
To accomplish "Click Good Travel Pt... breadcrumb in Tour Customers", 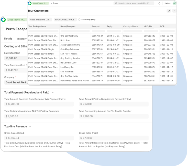I will click(x=40, y=3).
